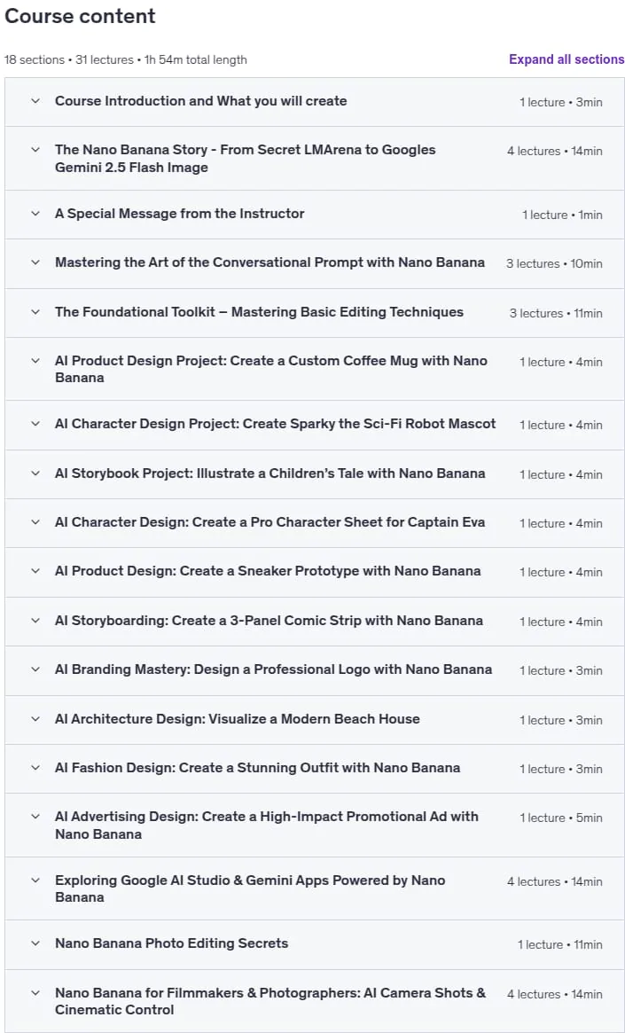Click the 4 lectures 14min label for Nano Banana Story
625x1033 pixels.
tap(555, 151)
